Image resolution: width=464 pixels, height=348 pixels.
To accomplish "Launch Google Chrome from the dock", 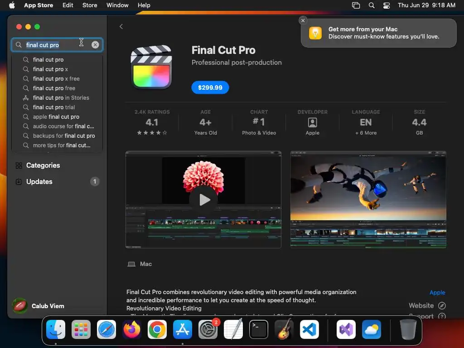I will (x=157, y=329).
